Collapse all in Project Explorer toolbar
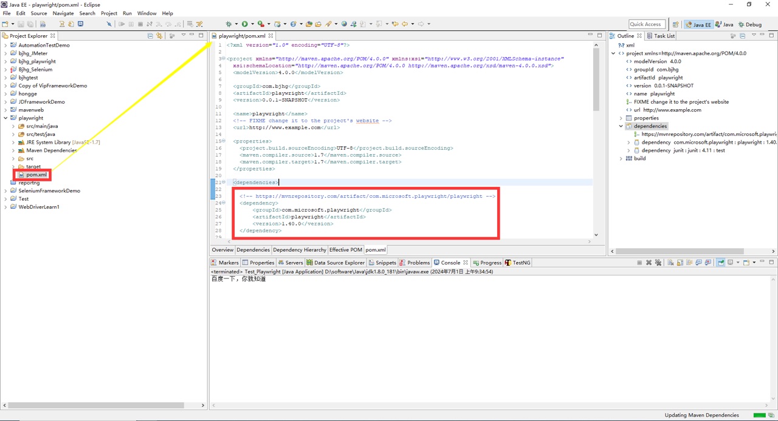The image size is (778, 421). (150, 36)
